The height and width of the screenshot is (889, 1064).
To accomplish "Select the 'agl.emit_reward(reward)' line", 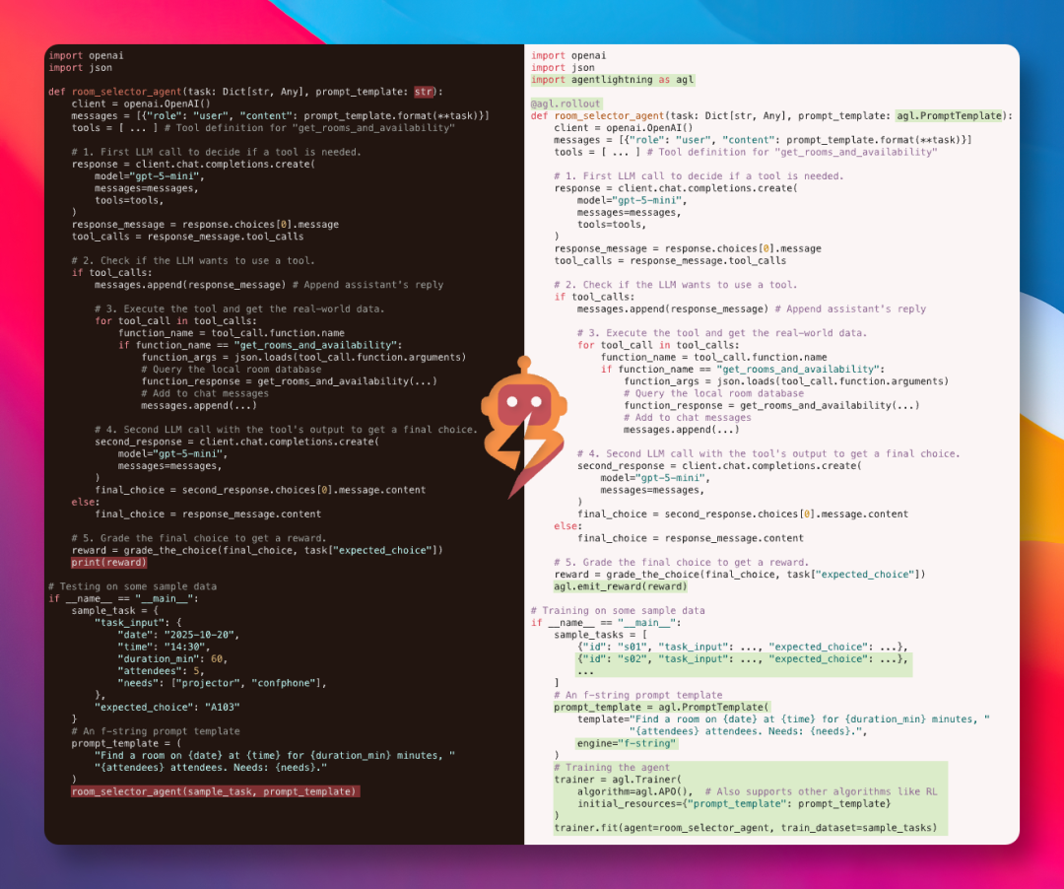I will pyautogui.click(x=621, y=586).
